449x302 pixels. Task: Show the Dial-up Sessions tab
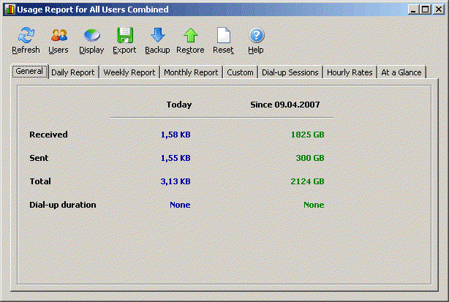[x=290, y=72]
